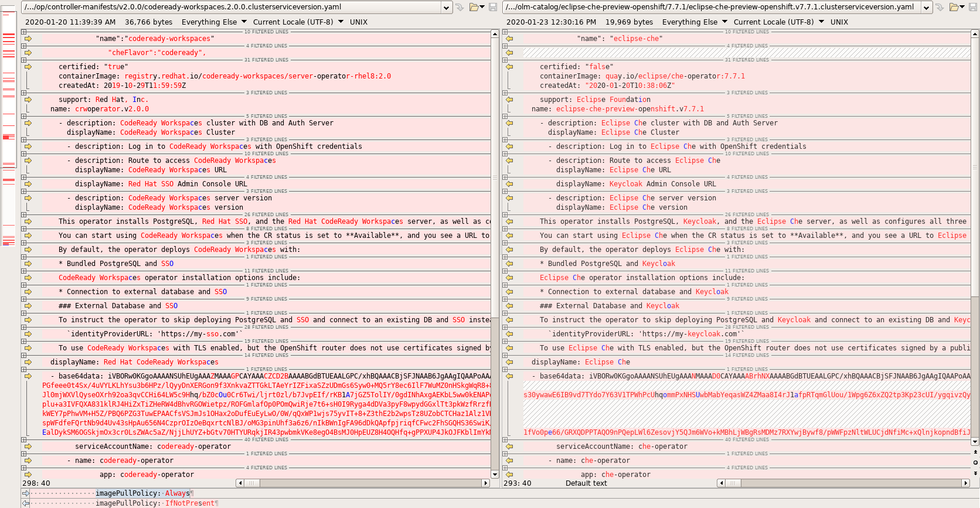Click the right pane's open file folder icon
980x508 pixels.
point(955,7)
